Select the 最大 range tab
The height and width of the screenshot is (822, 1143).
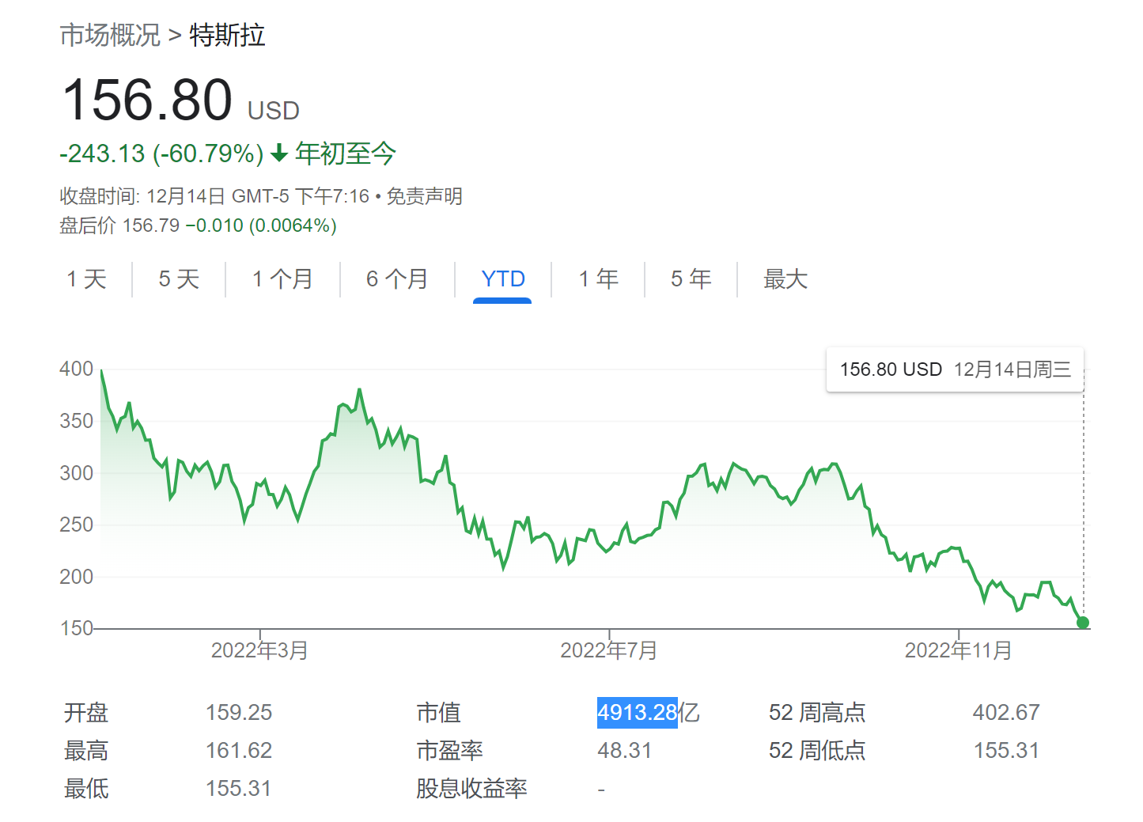pyautogui.click(x=785, y=279)
